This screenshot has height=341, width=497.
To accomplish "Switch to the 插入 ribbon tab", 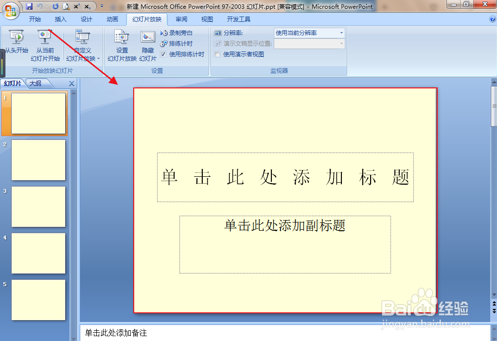I will (60, 19).
